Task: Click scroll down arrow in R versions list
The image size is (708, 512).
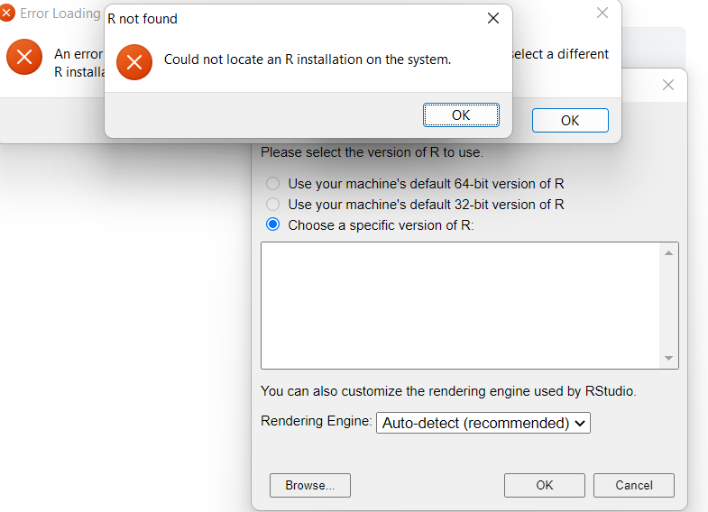Action: [668, 358]
